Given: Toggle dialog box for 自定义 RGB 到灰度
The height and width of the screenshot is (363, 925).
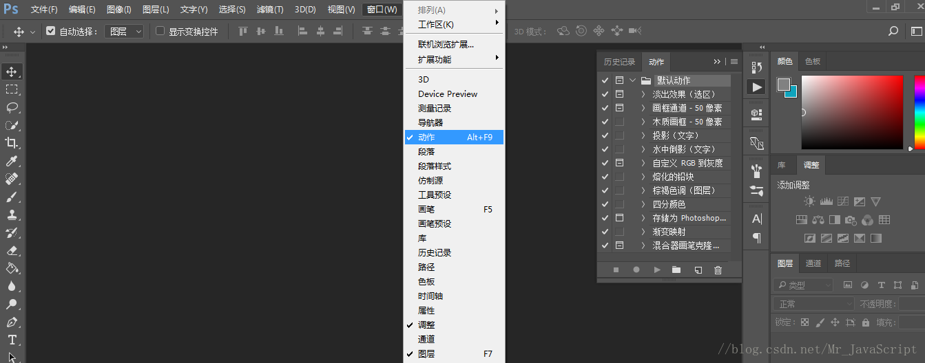Looking at the screenshot, I should click(x=619, y=163).
